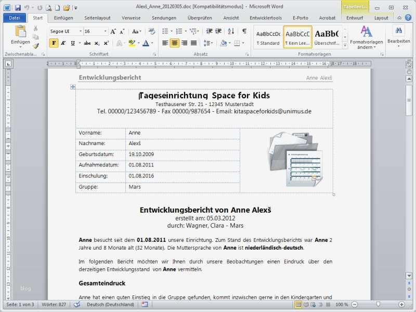The image size is (416, 312).
Task: Toggle bold formatting in the Schriftart group
Action: (x=53, y=43)
